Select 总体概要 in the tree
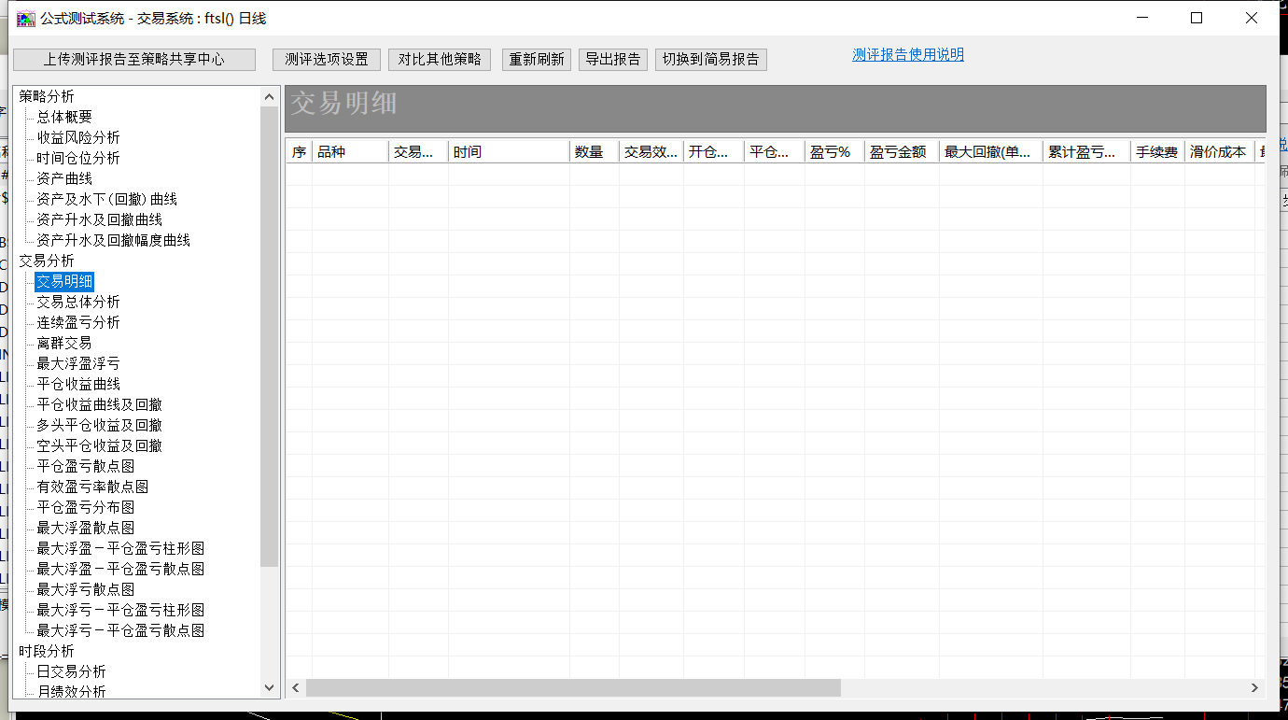The height and width of the screenshot is (720, 1288). (x=64, y=117)
